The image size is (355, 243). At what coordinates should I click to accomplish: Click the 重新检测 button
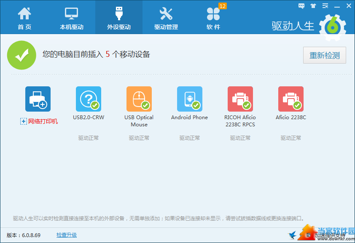325,55
